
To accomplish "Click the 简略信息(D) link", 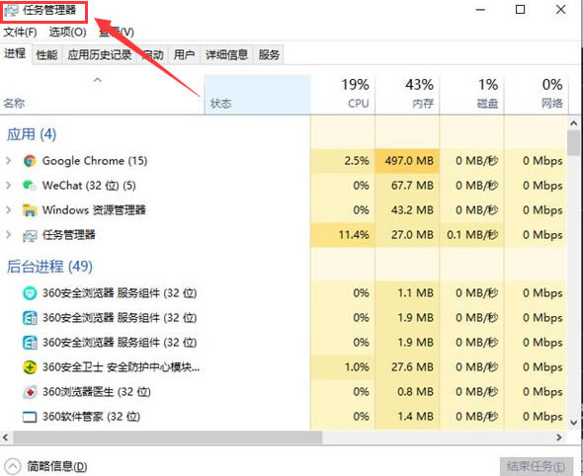I will click(57, 466).
